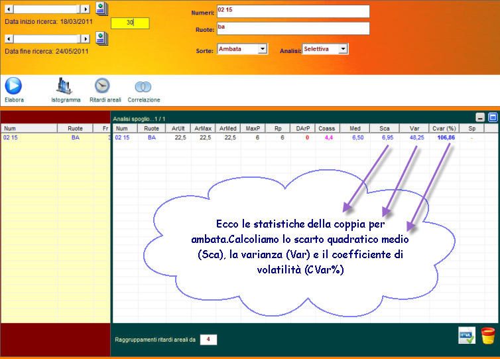Click right arrow of end date slider
The height and width of the screenshot is (359, 500).
(85, 38)
